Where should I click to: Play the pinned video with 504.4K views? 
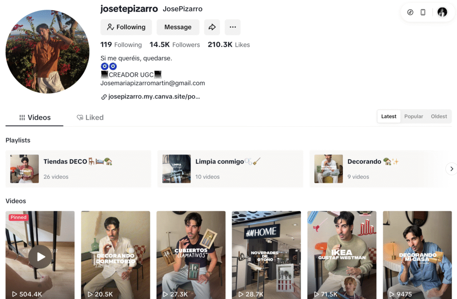[40, 255]
